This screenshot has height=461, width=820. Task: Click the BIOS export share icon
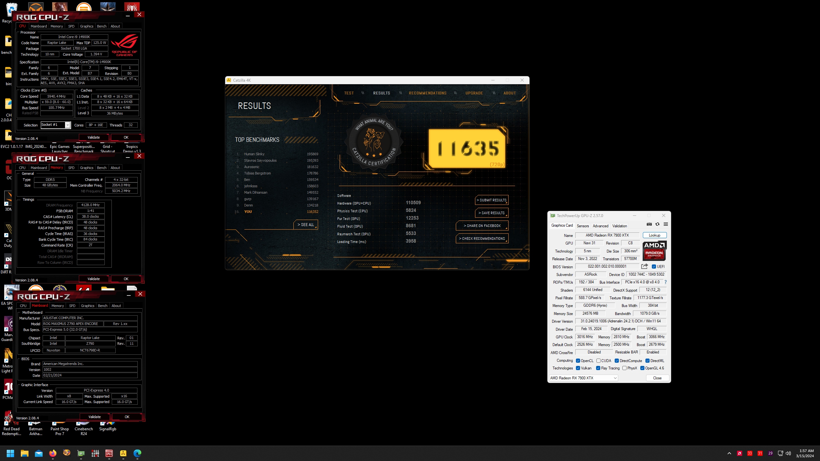coord(644,266)
